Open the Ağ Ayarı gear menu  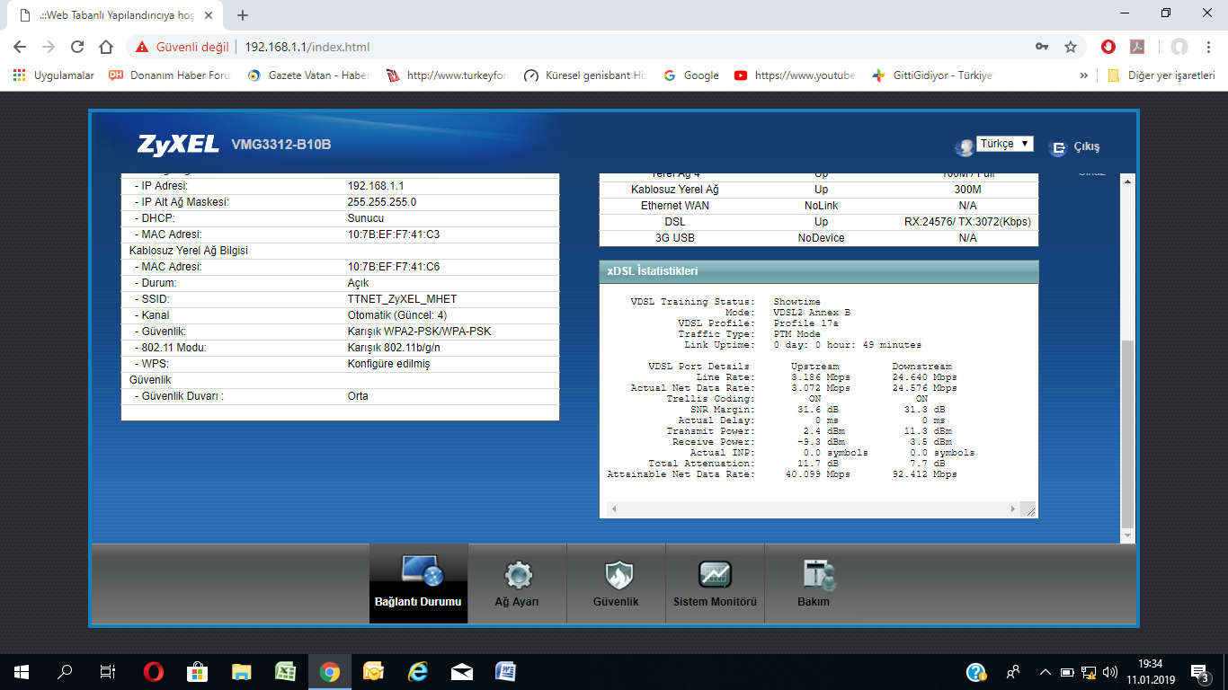click(x=517, y=583)
